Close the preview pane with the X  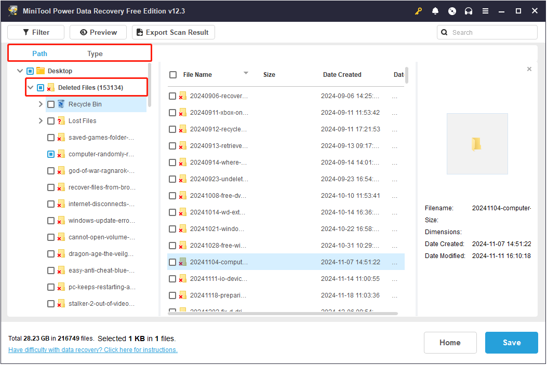click(x=529, y=69)
